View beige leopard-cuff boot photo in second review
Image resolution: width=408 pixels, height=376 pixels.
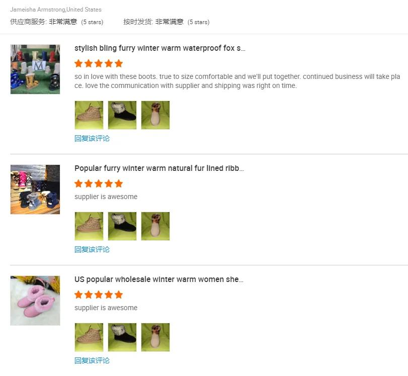coord(155,226)
